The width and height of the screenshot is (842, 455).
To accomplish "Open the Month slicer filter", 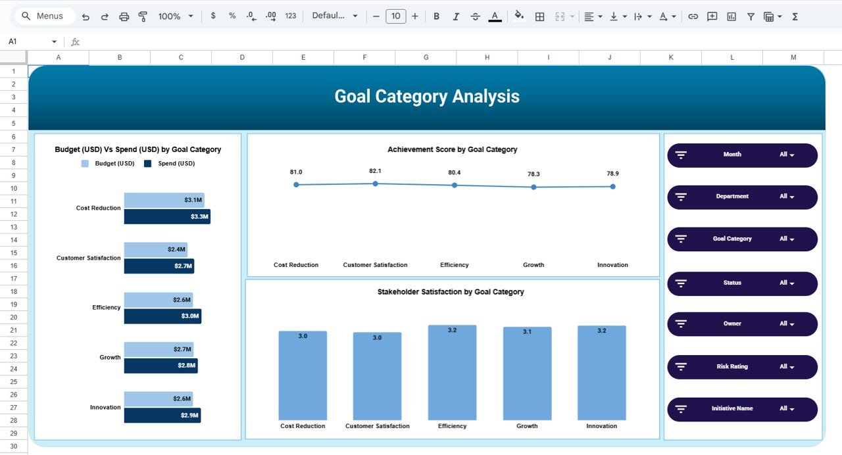I will click(x=787, y=155).
